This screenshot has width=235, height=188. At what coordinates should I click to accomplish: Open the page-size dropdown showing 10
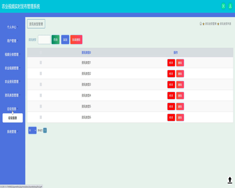pos(32,130)
